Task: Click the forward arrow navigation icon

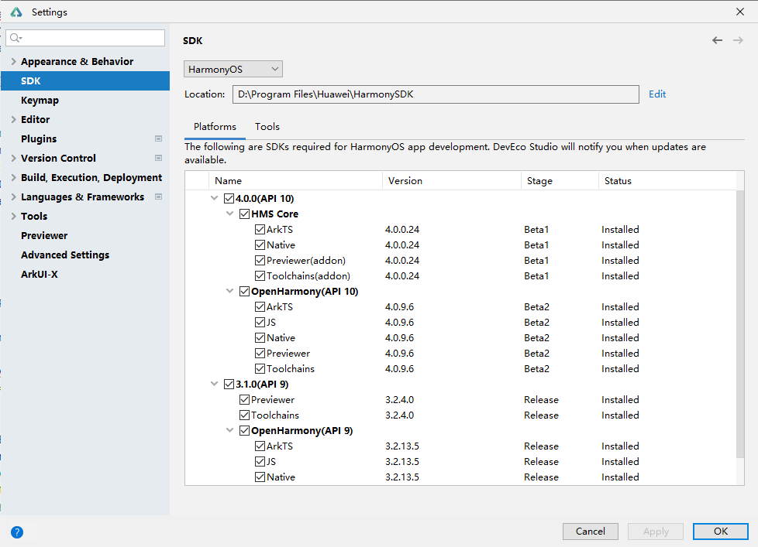Action: (x=738, y=40)
